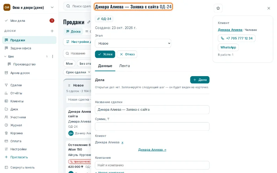Copy the ОД-24 link chip
This screenshot has width=277, height=173.
click(104, 19)
